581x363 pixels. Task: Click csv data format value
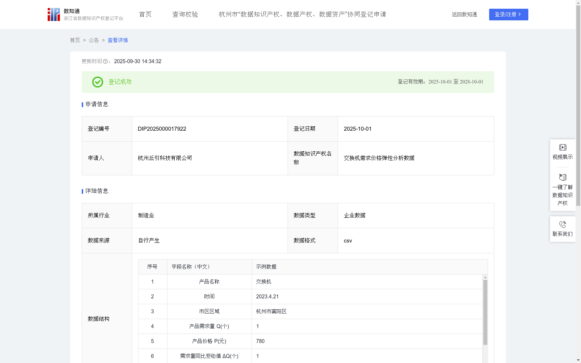point(348,241)
